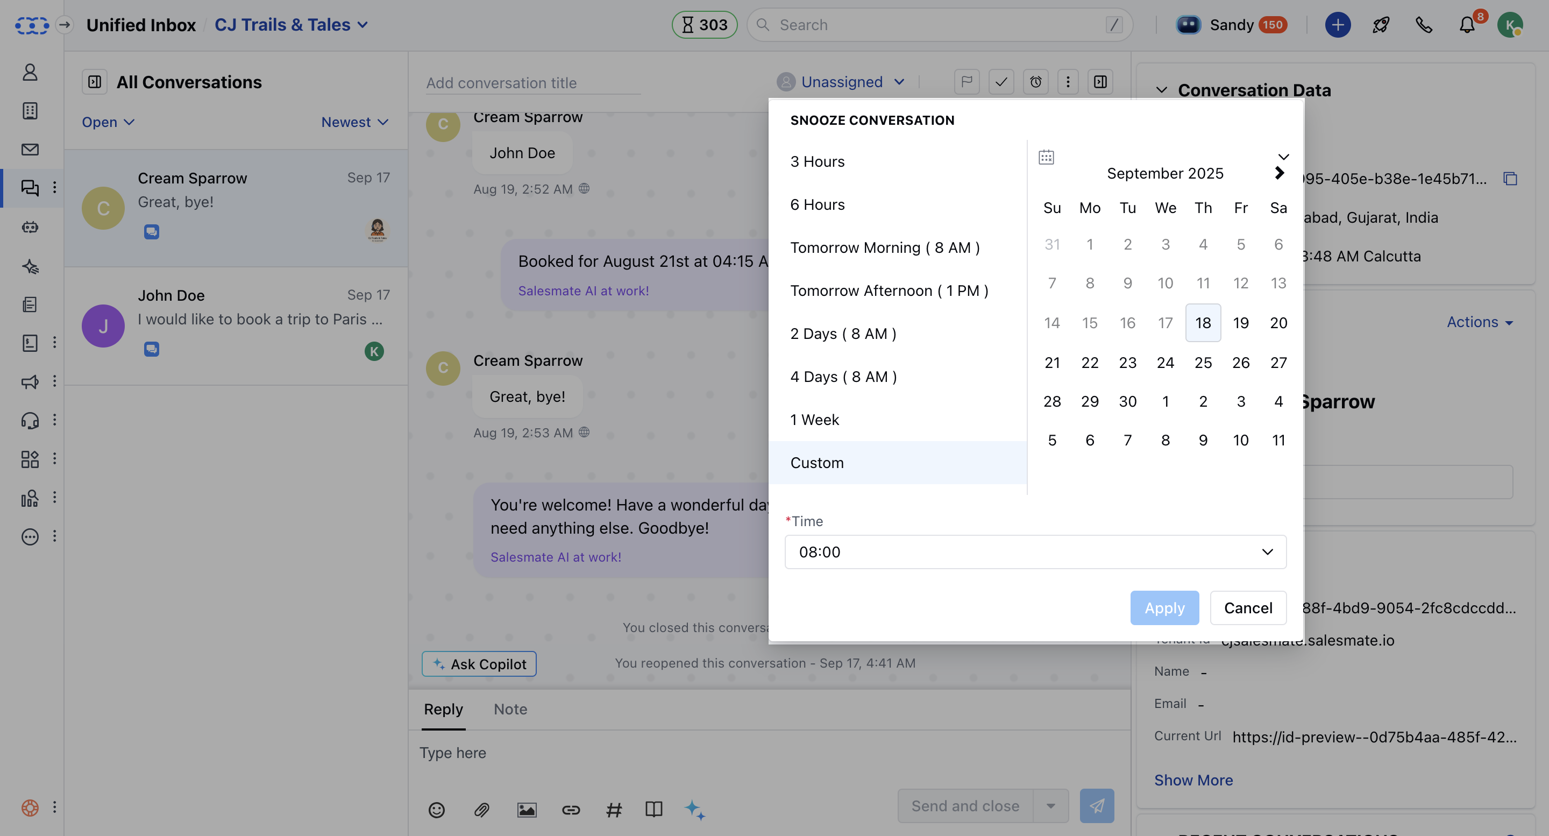Click the Cancel button in snooze dialog
The height and width of the screenshot is (836, 1549).
coord(1248,607)
